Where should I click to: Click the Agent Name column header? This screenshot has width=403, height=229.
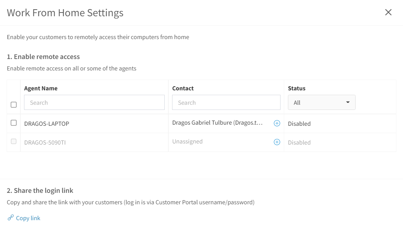click(x=41, y=89)
